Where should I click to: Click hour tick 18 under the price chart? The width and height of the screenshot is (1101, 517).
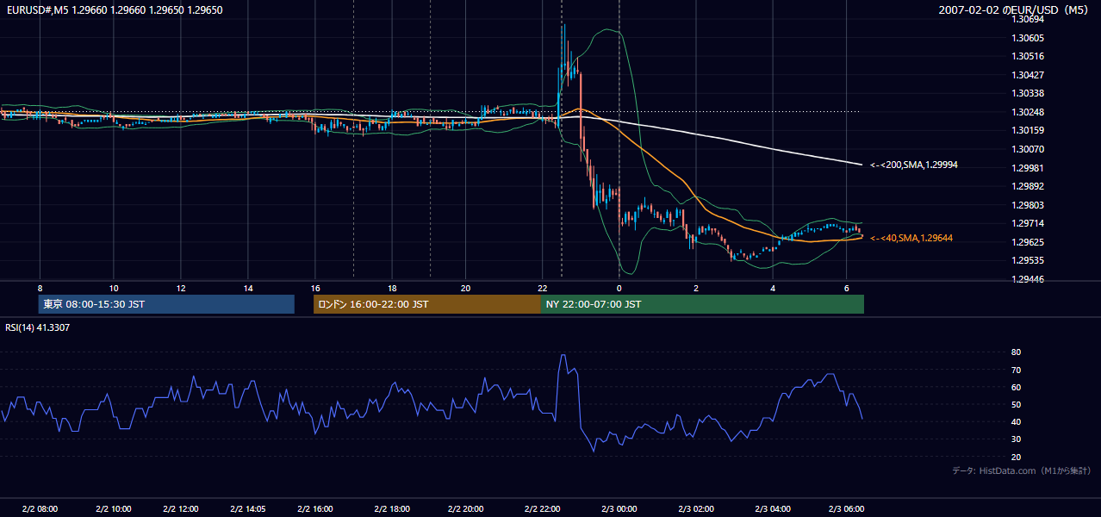[392, 288]
